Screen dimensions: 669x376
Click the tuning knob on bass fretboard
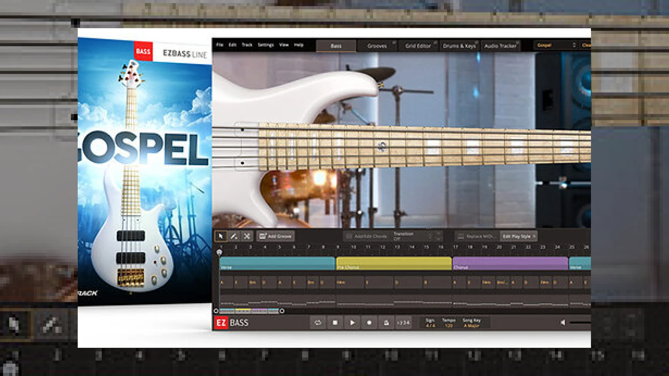pos(382,147)
